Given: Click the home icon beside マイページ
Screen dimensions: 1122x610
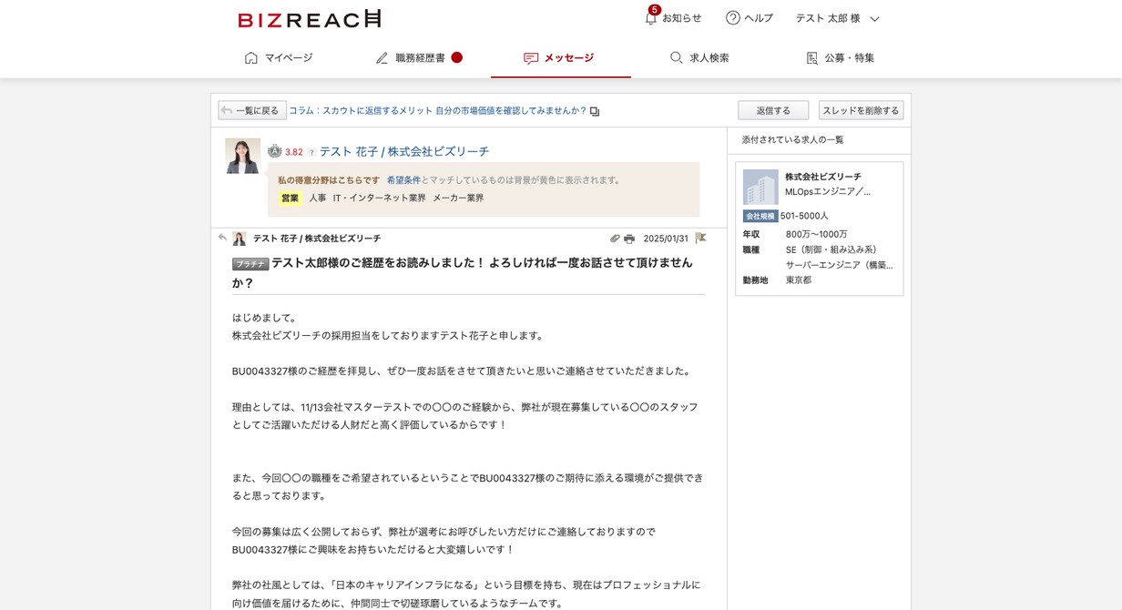Looking at the screenshot, I should [x=251, y=57].
